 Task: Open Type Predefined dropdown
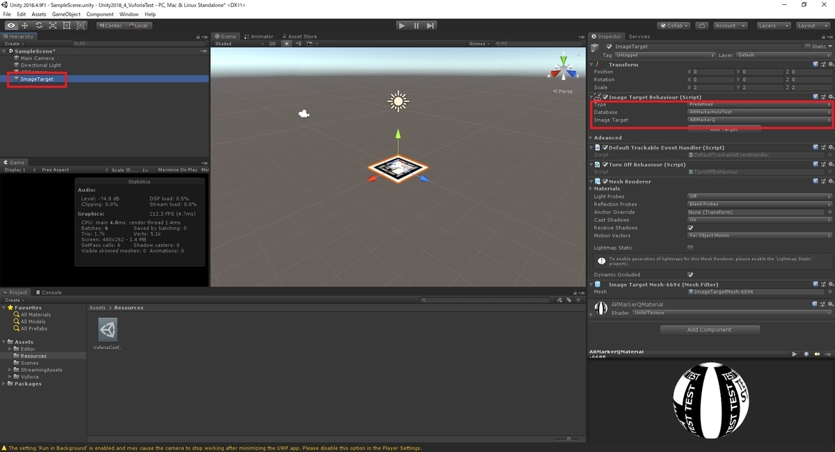click(x=760, y=104)
